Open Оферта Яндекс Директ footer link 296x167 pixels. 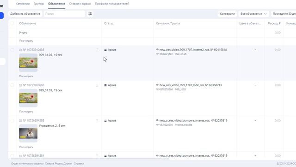pos(59,164)
